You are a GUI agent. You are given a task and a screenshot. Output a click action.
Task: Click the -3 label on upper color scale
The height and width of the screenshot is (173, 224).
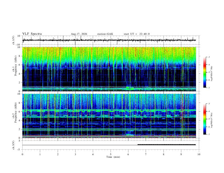coord(209,57)
